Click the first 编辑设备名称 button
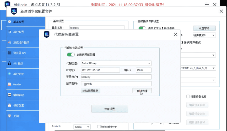This screenshot has width=227, height=131. [197, 105]
